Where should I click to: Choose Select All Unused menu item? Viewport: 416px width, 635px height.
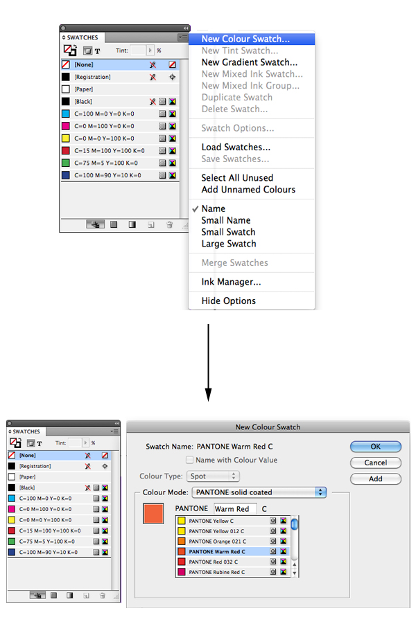[x=237, y=178]
